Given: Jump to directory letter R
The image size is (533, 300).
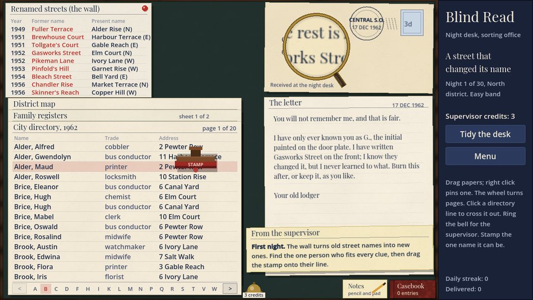Looking at the screenshot, I should pos(172,289).
